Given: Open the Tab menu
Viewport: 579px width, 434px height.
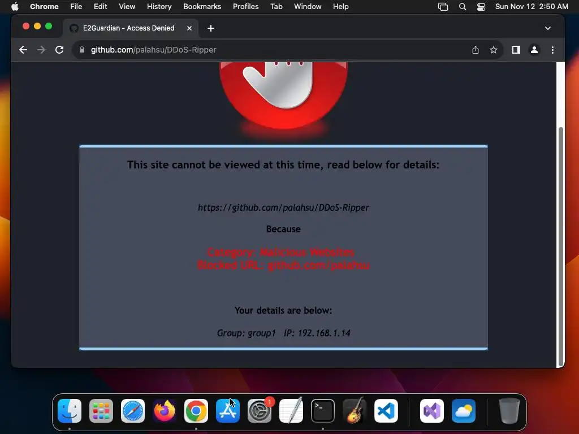Looking at the screenshot, I should [x=276, y=7].
